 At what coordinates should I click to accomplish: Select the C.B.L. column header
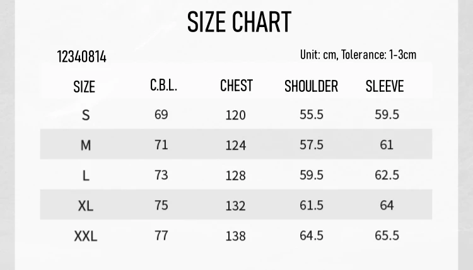tap(163, 86)
